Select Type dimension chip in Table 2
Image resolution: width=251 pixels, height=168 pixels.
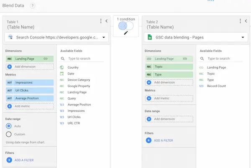(169, 75)
